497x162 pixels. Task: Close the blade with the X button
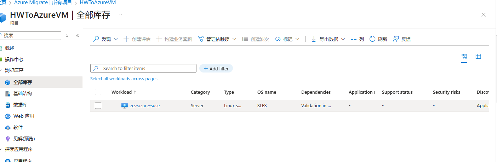(484, 15)
